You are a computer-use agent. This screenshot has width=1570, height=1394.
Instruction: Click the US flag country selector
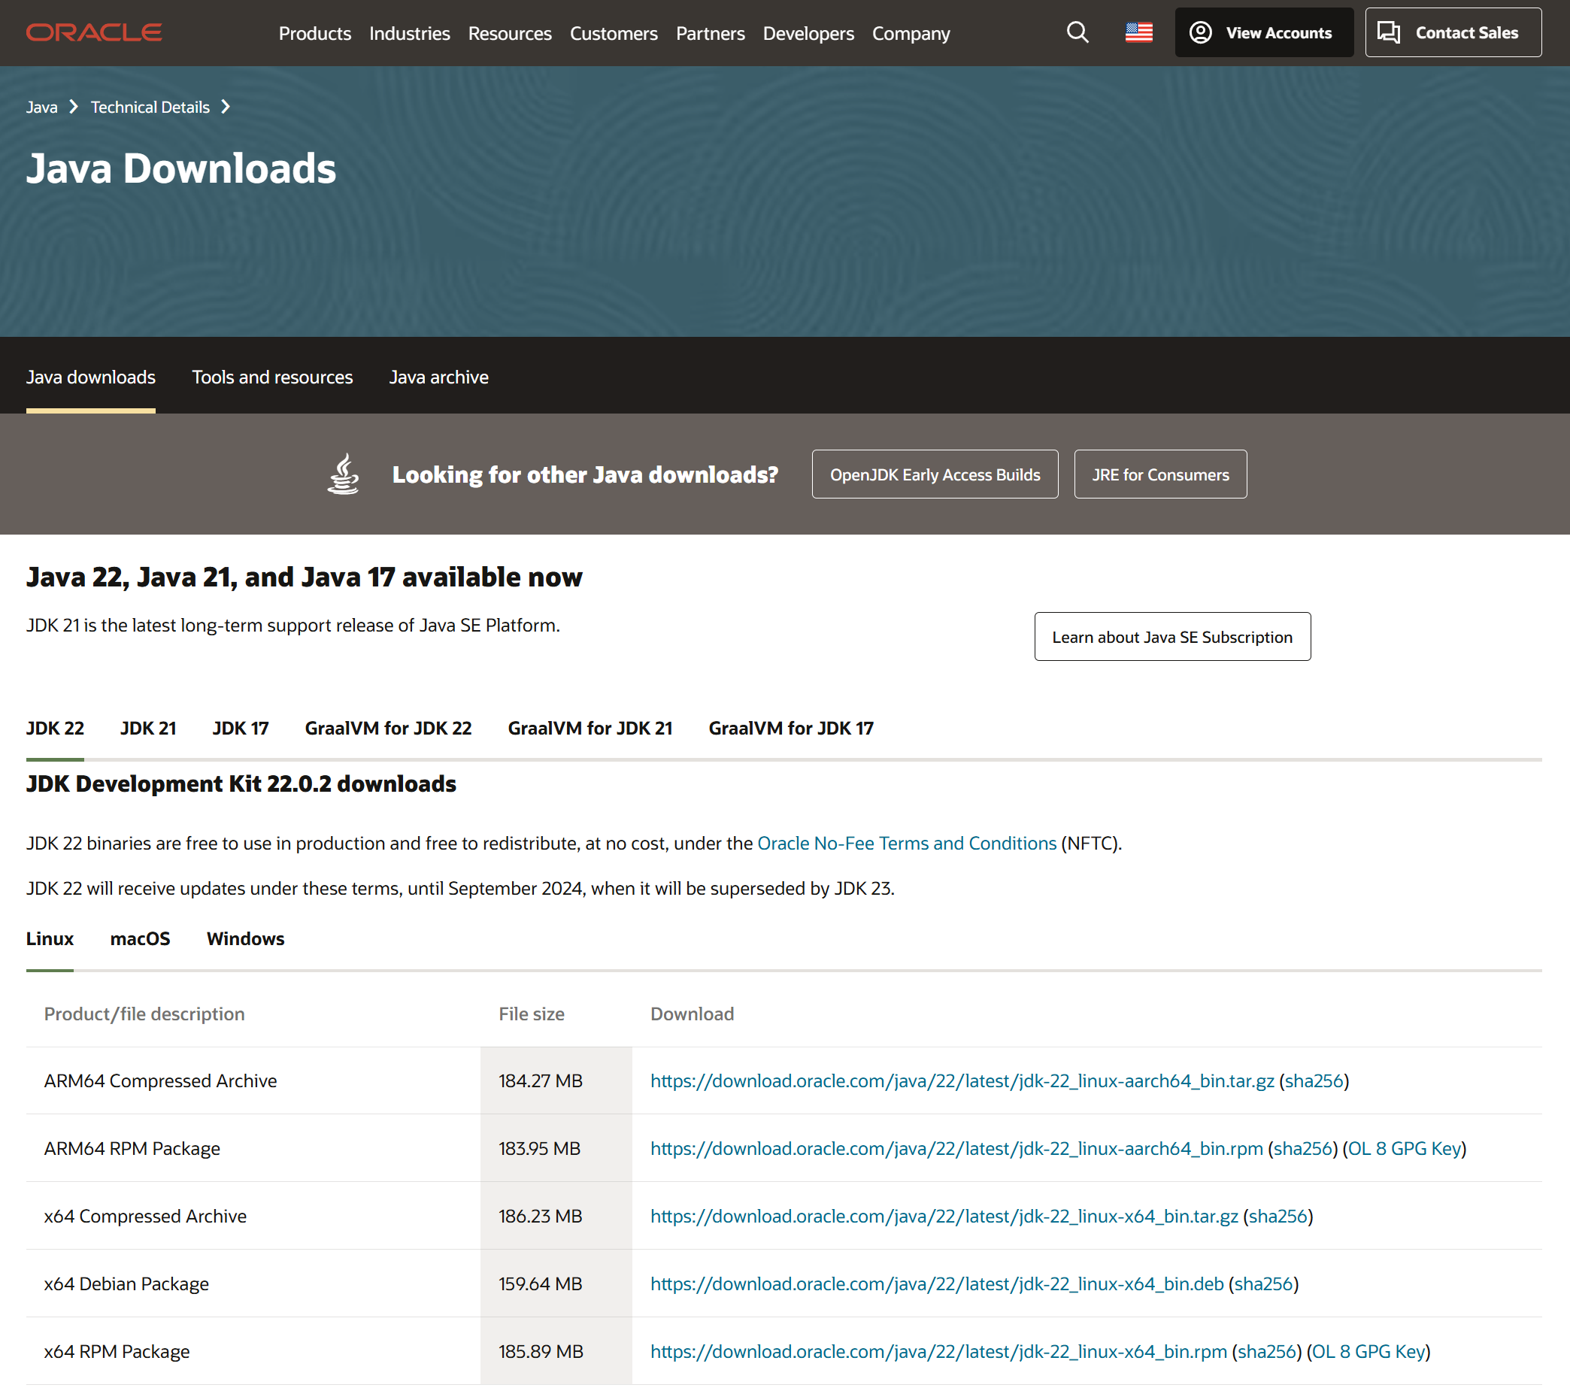click(1138, 32)
